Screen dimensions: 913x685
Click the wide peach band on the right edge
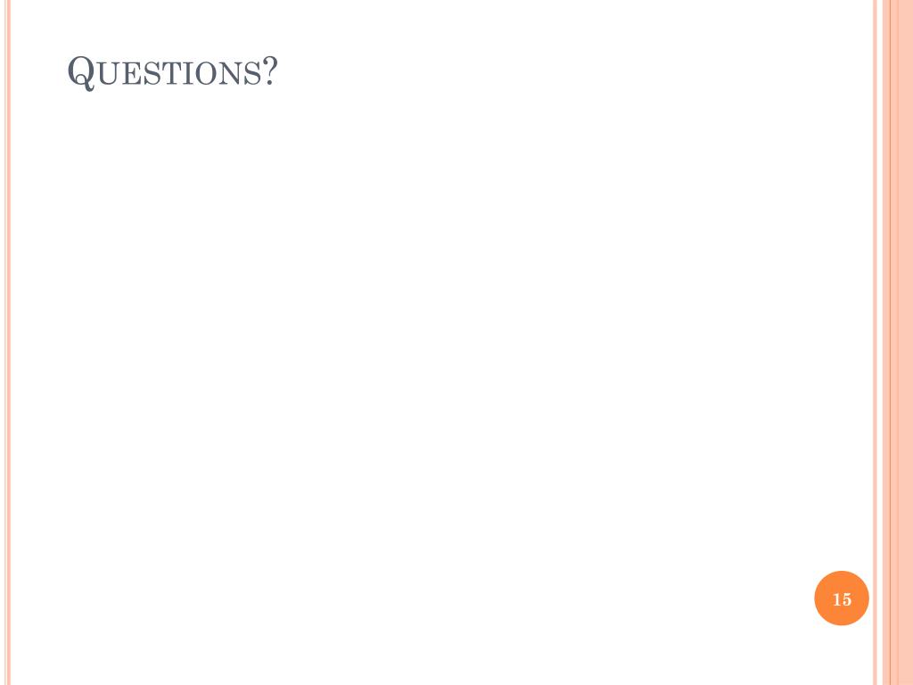coord(898,342)
